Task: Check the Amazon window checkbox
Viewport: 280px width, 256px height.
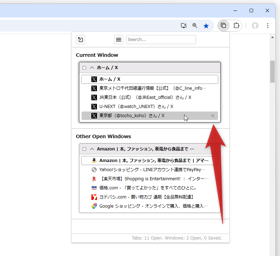Action: coord(84,149)
